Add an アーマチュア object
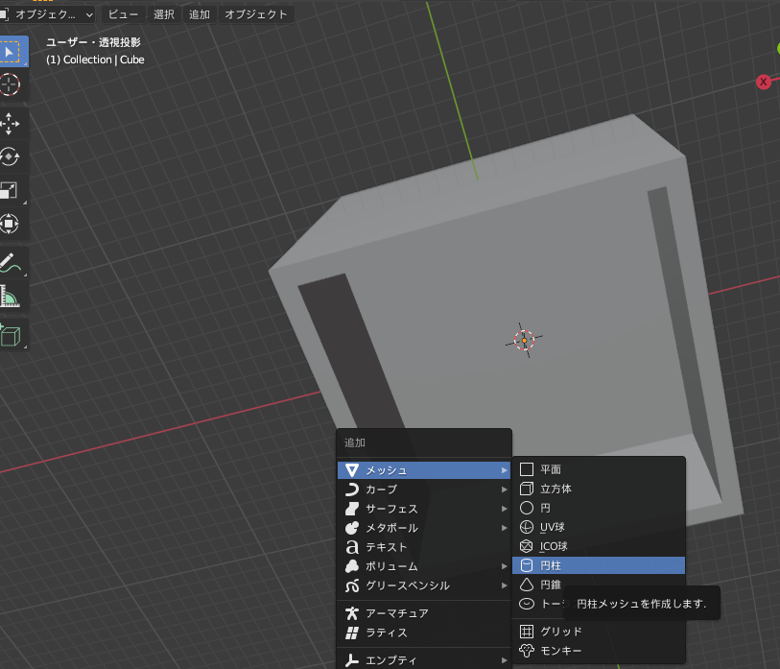This screenshot has height=669, width=780. coord(424,613)
